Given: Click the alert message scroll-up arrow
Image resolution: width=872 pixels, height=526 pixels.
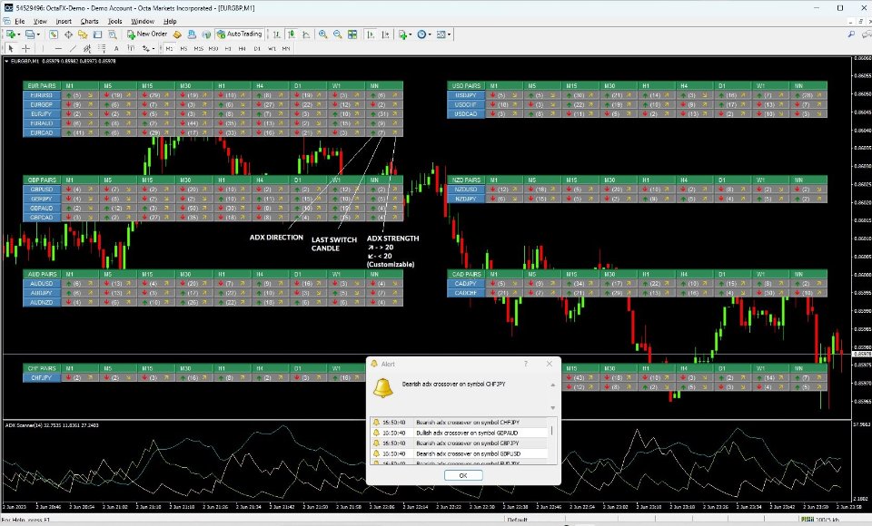Looking at the screenshot, I should coord(553,385).
